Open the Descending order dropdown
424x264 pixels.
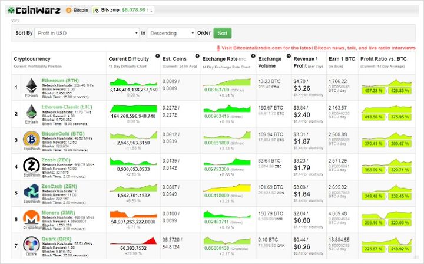(171, 33)
